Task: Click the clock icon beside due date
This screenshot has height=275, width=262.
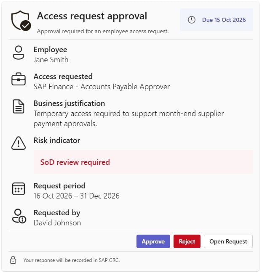Action: [x=192, y=20]
